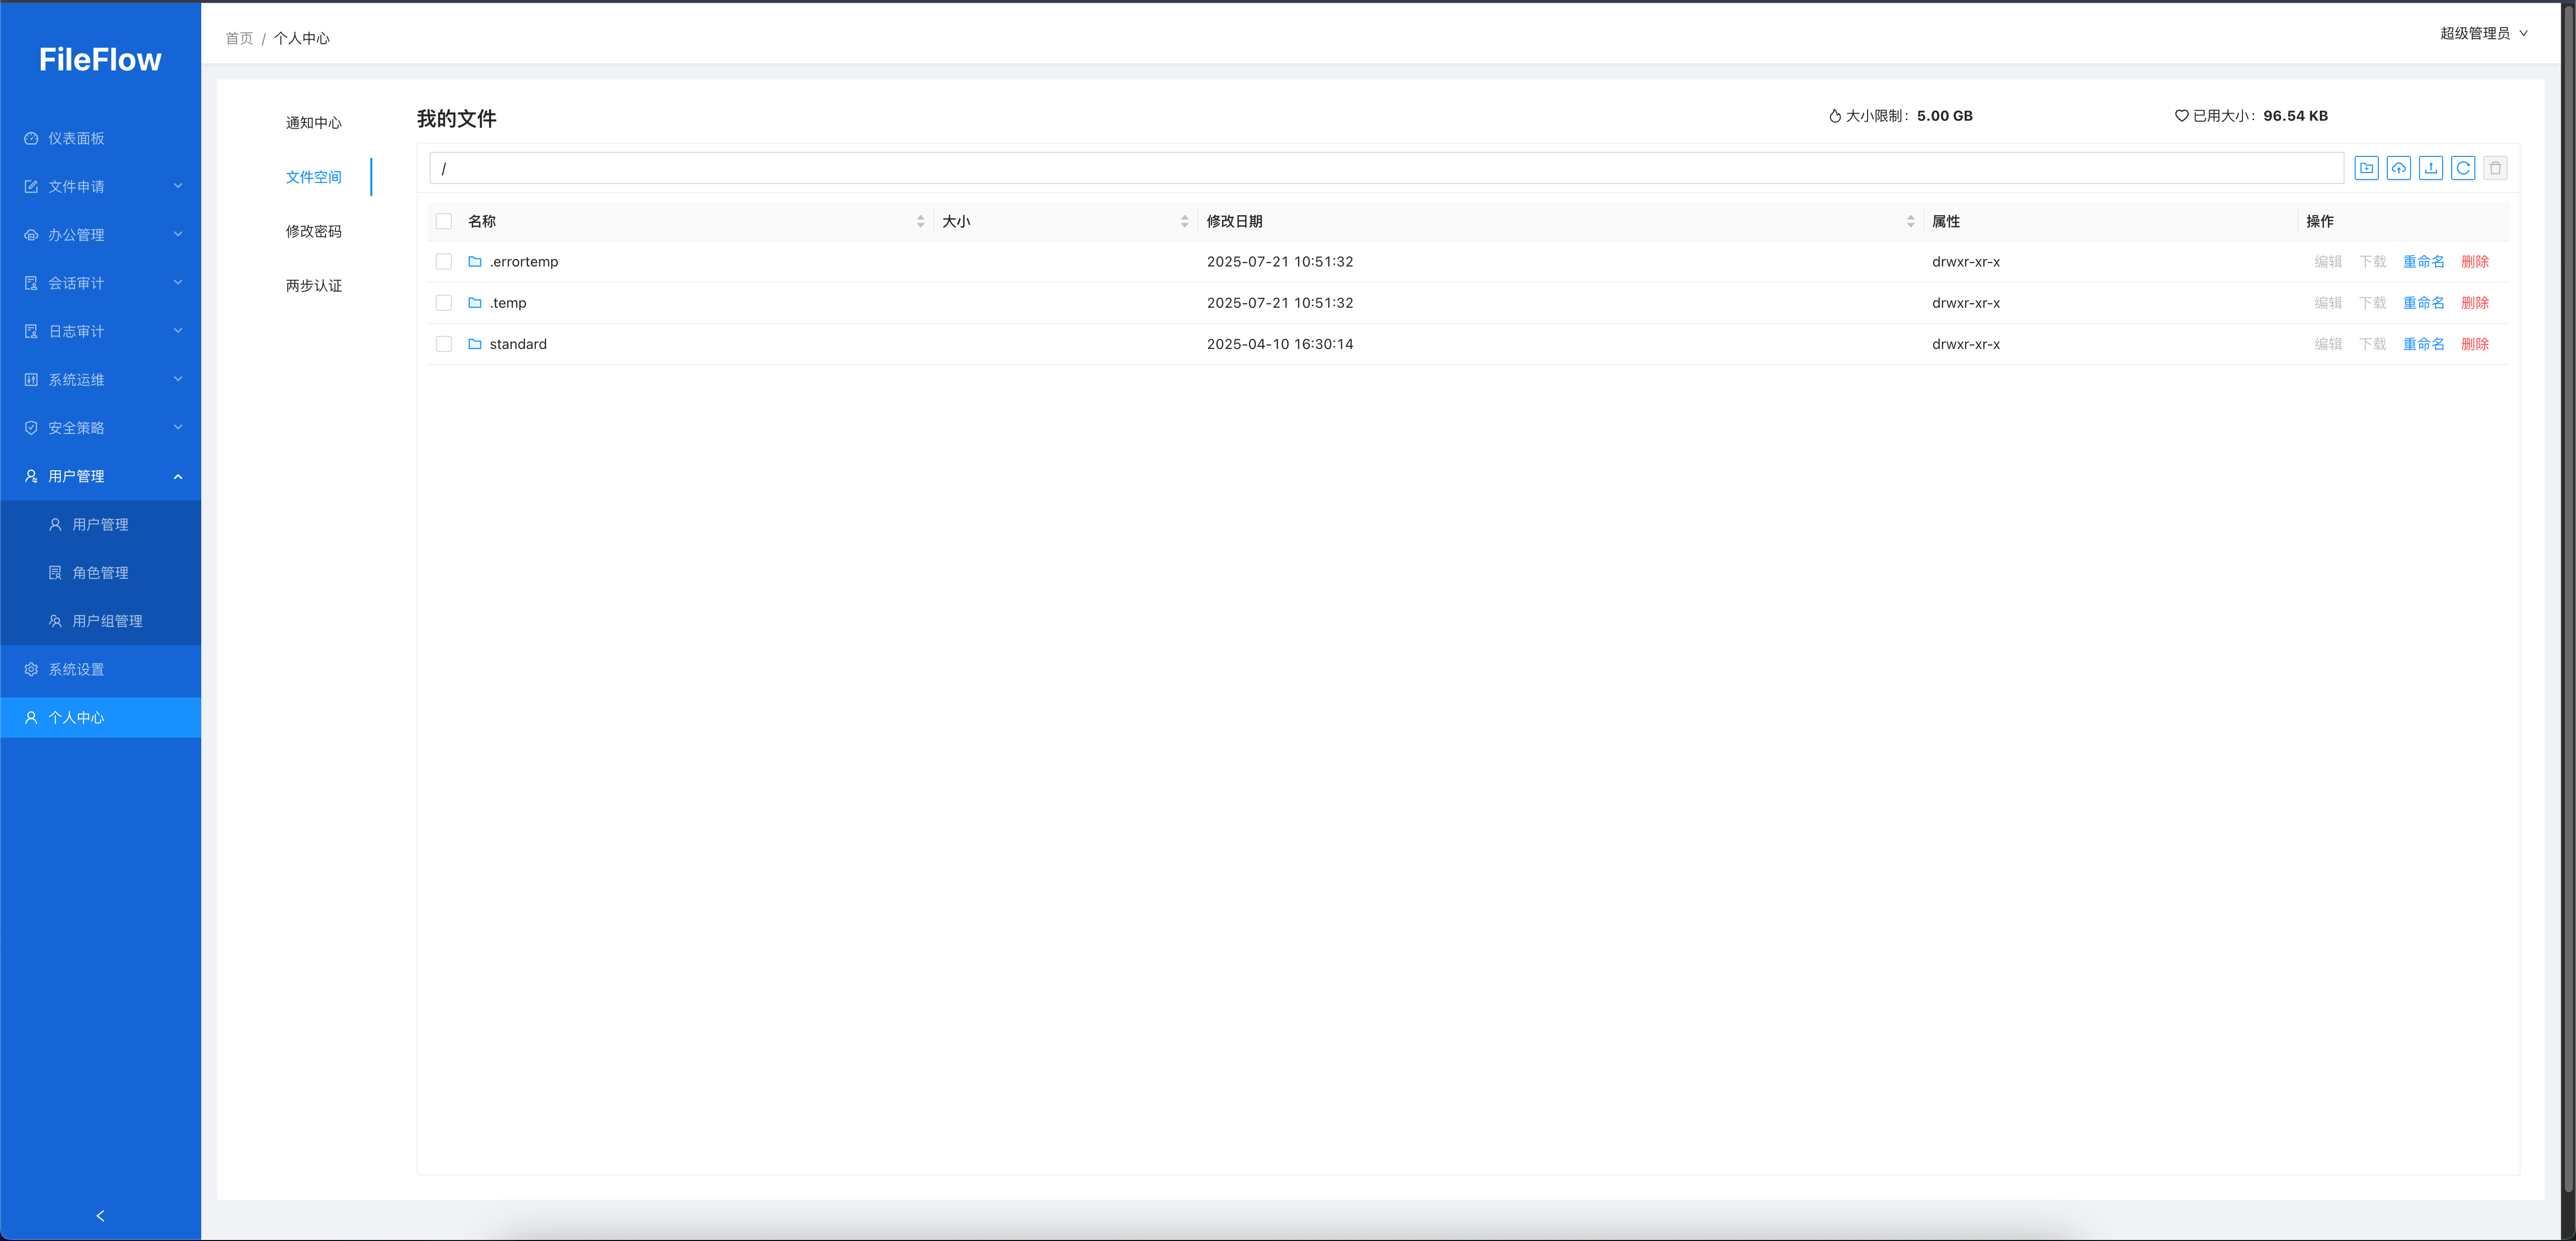Click the trash bin toolbar icon
Screen dimensions: 2576x1241
2495,168
